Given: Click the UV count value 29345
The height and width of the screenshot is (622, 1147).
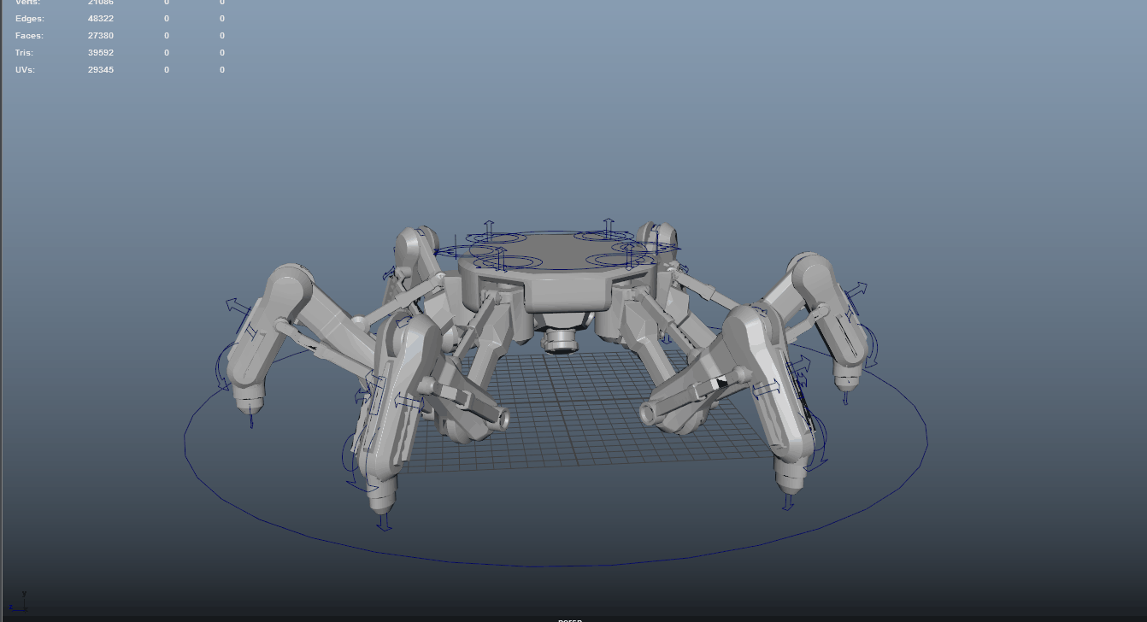Looking at the screenshot, I should click(x=101, y=70).
